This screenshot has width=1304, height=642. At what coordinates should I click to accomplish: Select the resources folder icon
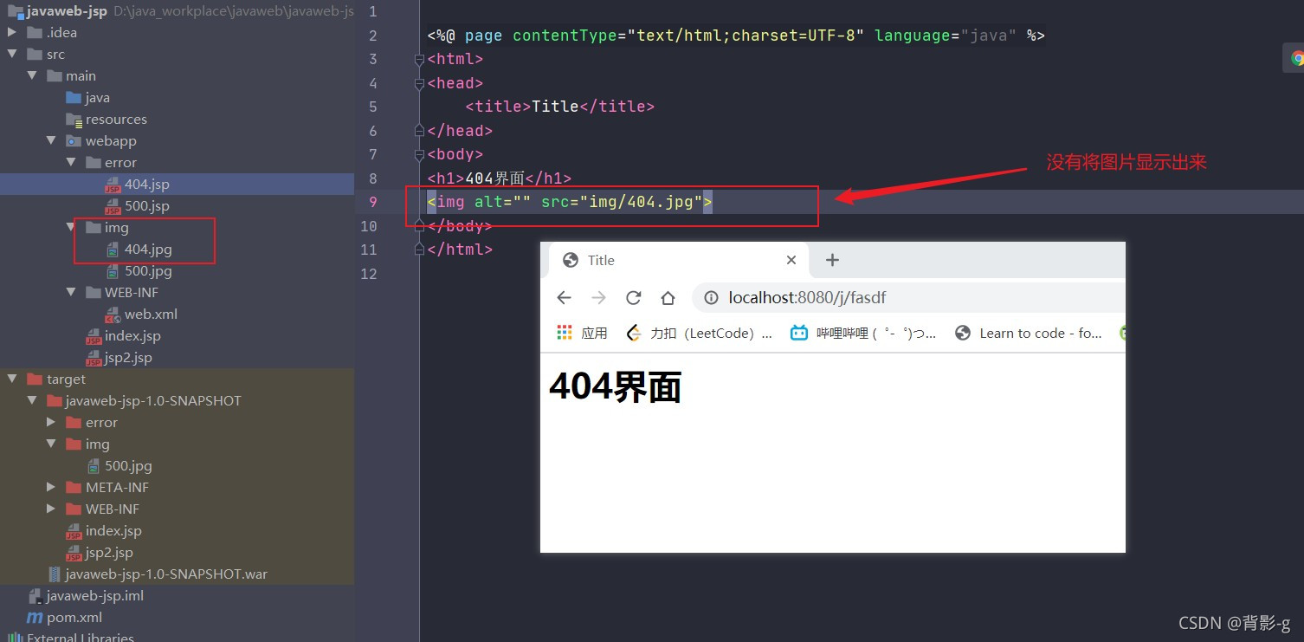click(74, 120)
